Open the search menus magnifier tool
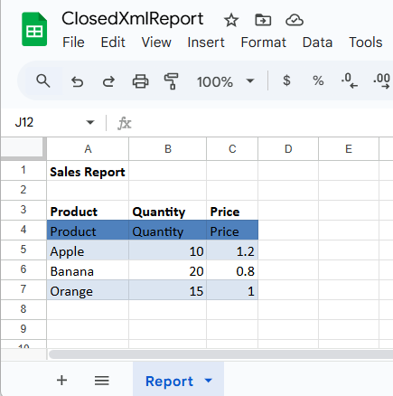This screenshot has width=393, height=396. [43, 81]
